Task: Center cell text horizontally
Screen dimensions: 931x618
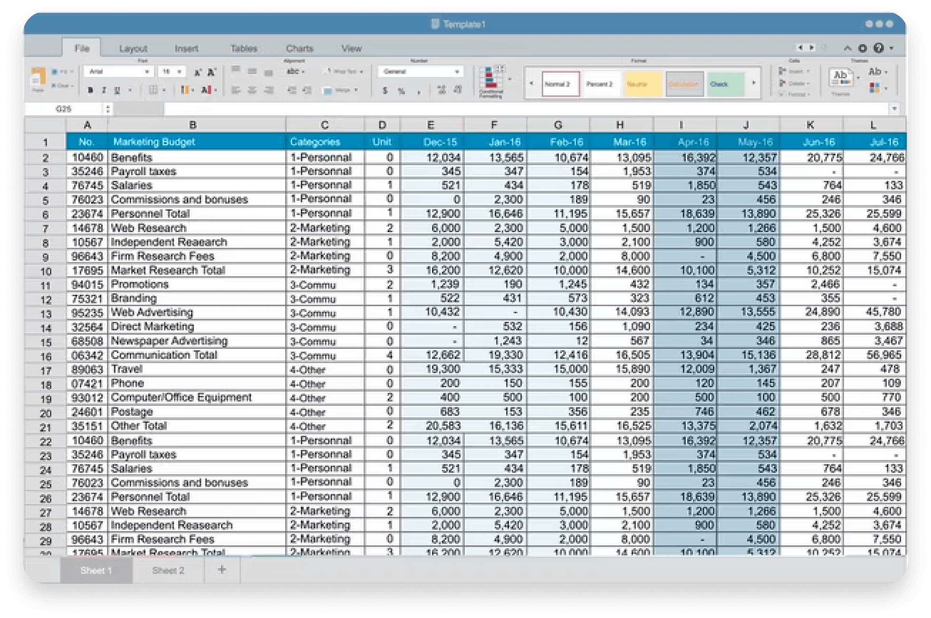Action: coord(252,90)
